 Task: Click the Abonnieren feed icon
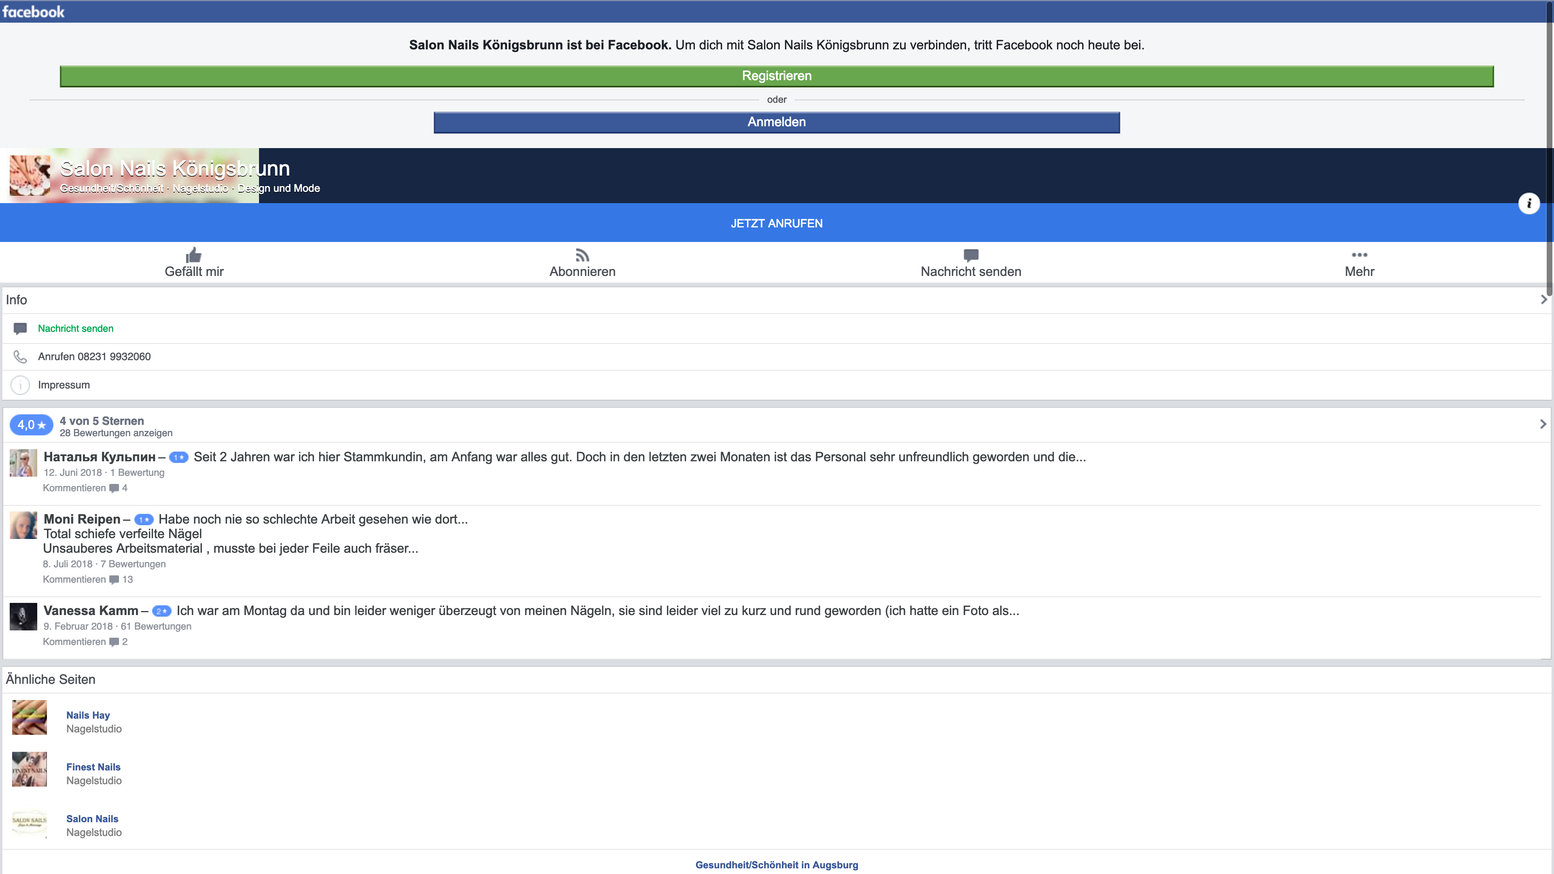pos(582,255)
